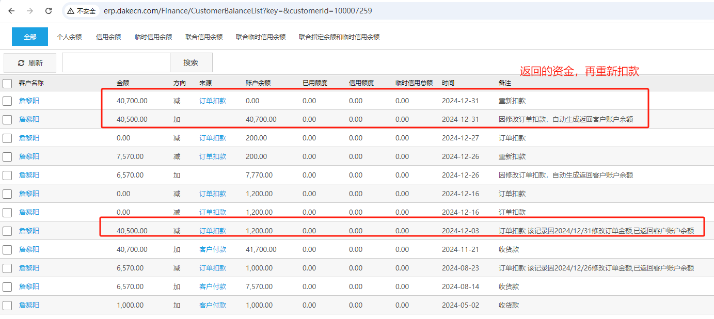Click the 搜索 search button
This screenshot has width=714, height=319.
[191, 62]
